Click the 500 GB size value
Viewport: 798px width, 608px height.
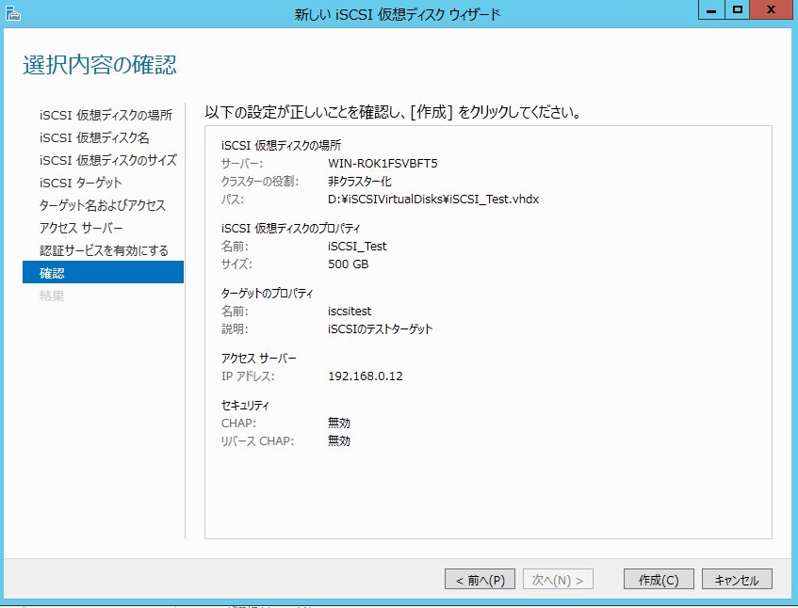tap(348, 264)
